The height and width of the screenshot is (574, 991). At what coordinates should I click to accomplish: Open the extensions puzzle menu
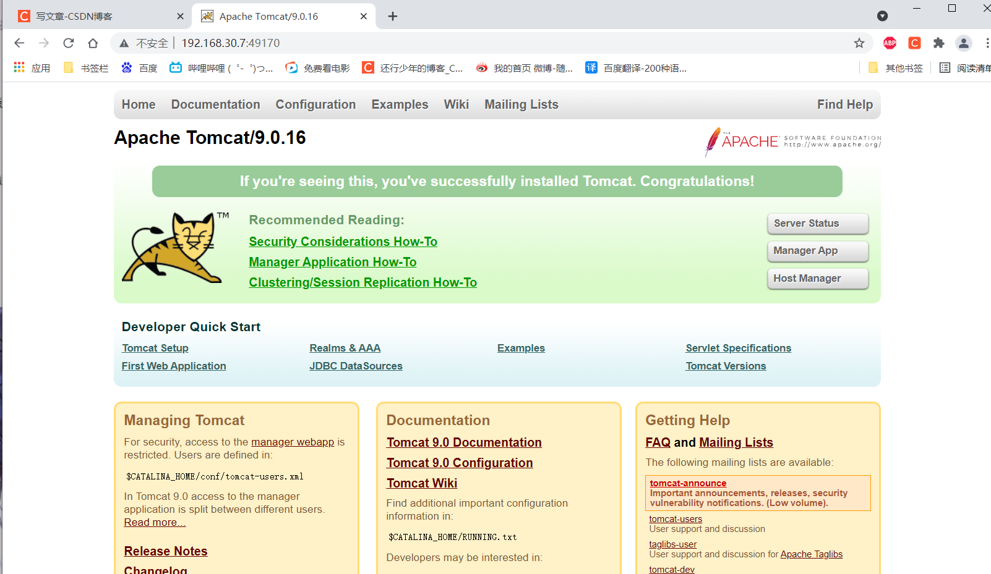[939, 43]
